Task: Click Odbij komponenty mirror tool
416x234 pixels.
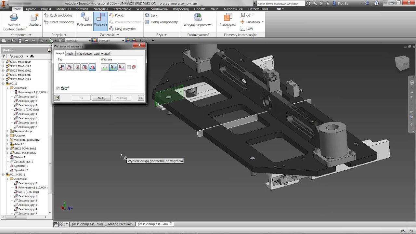Action: click(x=161, y=22)
